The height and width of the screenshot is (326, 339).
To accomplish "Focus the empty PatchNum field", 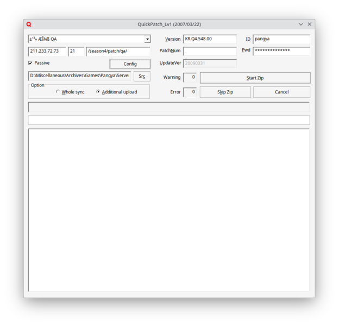I will coord(210,51).
